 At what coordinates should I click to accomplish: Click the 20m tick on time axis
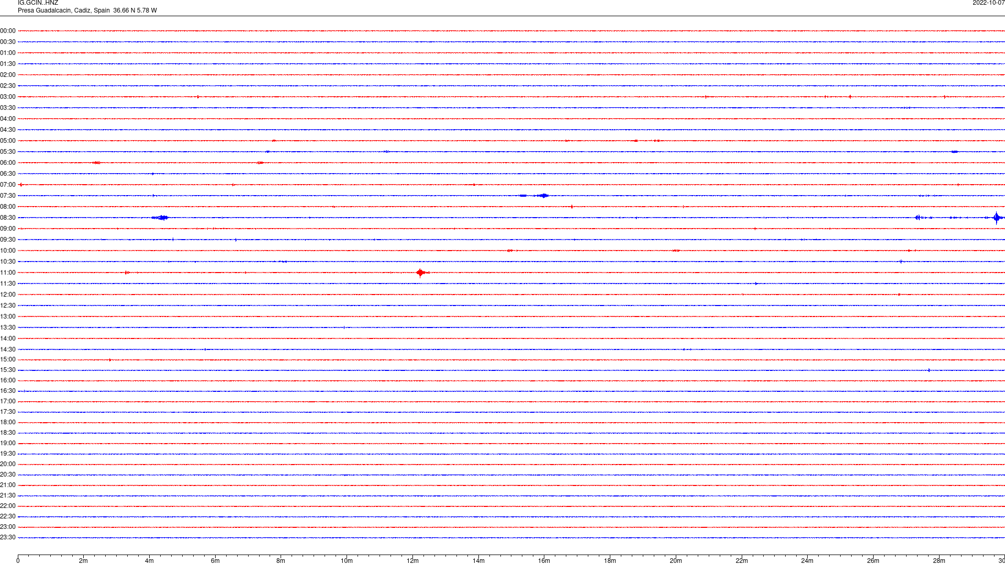(x=676, y=561)
